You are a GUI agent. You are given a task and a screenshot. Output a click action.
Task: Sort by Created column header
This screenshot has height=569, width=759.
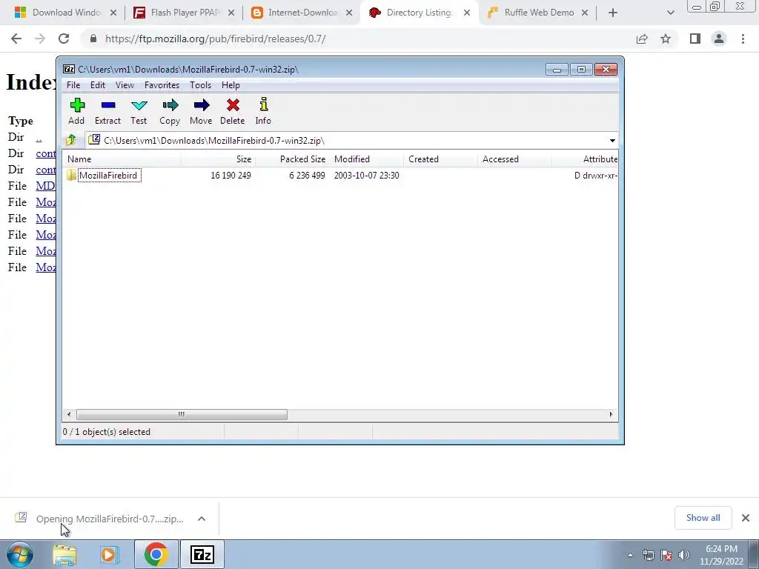pos(440,159)
